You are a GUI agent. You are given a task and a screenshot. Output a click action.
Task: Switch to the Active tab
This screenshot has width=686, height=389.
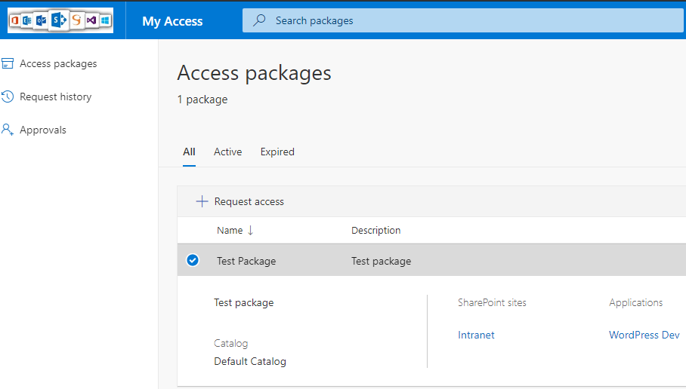227,152
